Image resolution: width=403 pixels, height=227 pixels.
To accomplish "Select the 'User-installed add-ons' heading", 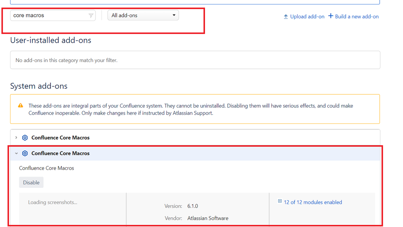I will 51,40.
